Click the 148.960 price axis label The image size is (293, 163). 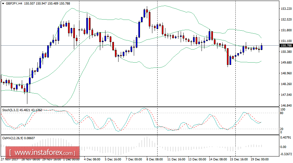[x=286, y=73]
